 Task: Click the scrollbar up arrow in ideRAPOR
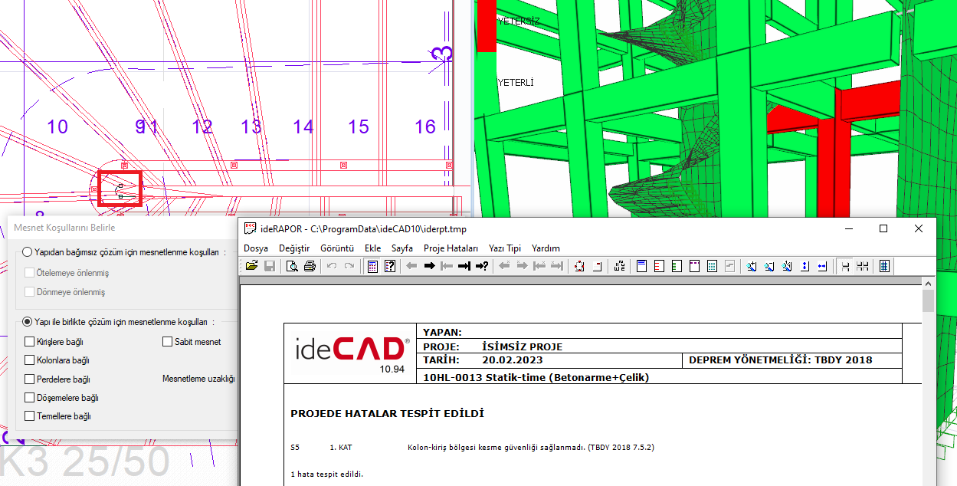point(928,282)
